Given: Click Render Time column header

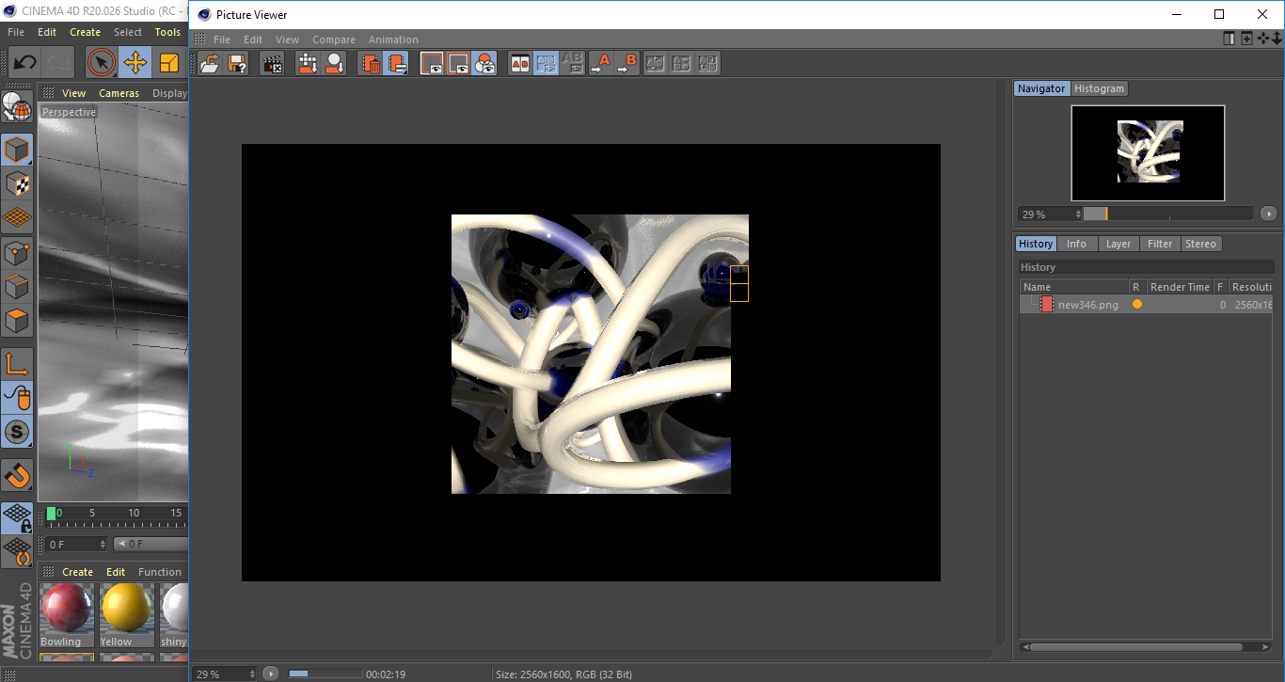Looking at the screenshot, I should tap(1180, 287).
